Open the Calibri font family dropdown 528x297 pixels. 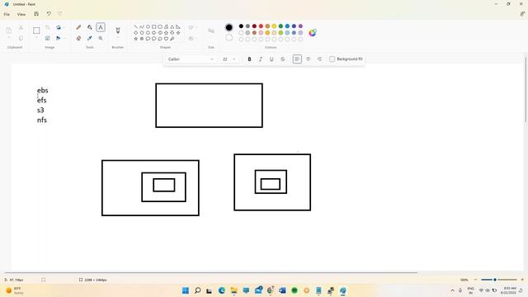(x=191, y=59)
